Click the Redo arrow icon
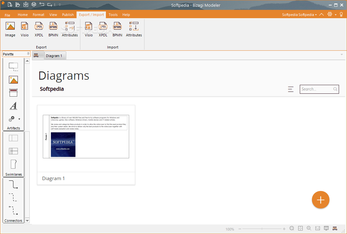The width and height of the screenshot is (347, 234). [49, 4]
